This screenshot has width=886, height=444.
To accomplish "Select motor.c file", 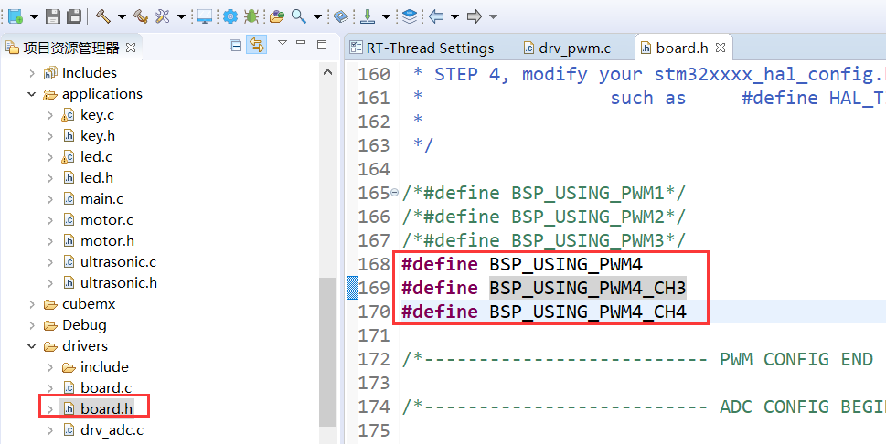I will pos(107,220).
